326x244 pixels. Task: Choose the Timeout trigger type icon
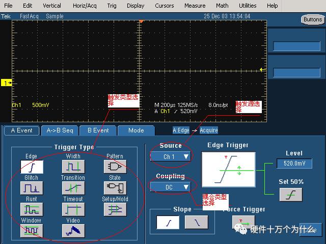(x=73, y=209)
